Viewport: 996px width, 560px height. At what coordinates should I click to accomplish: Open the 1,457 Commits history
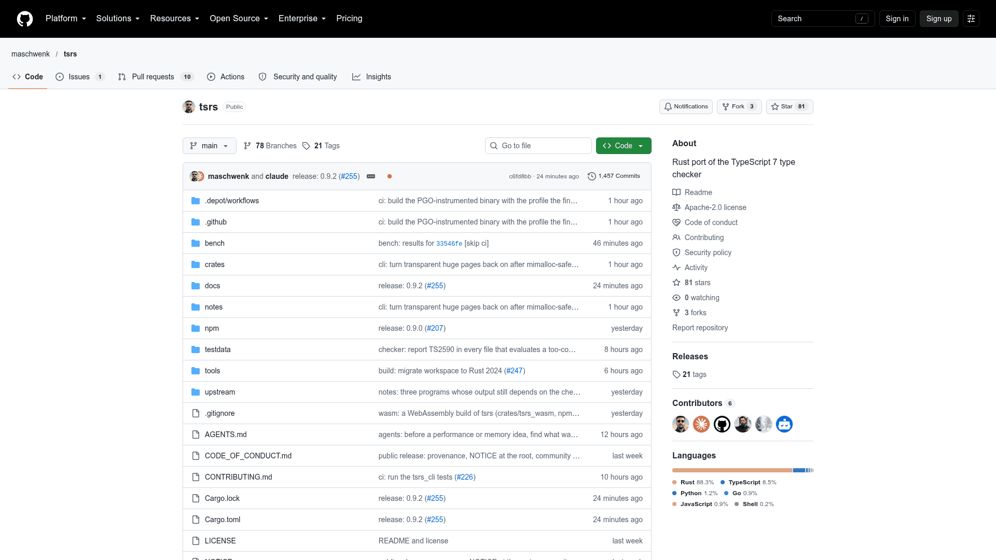(614, 176)
